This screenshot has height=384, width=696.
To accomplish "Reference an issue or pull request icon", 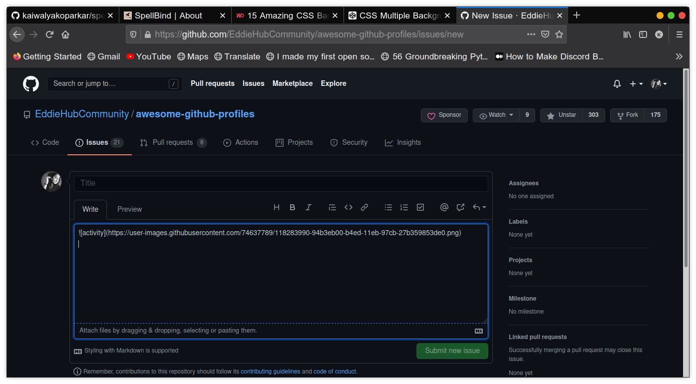I will pos(460,207).
